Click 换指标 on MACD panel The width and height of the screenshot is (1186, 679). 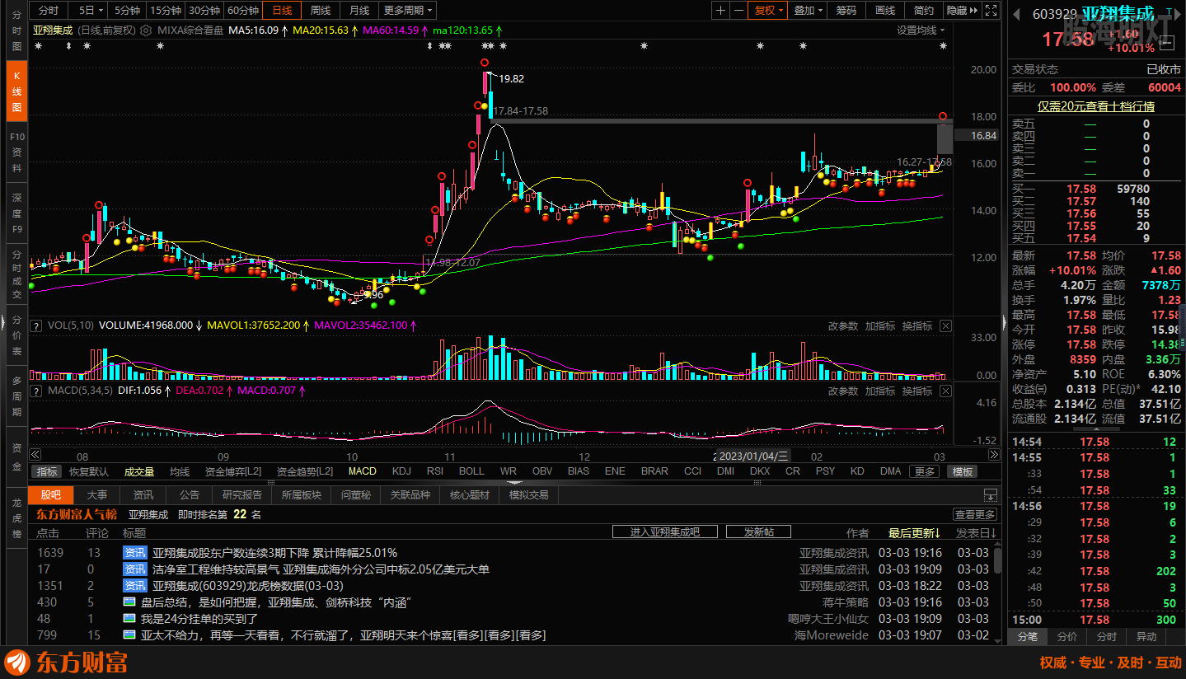[917, 391]
